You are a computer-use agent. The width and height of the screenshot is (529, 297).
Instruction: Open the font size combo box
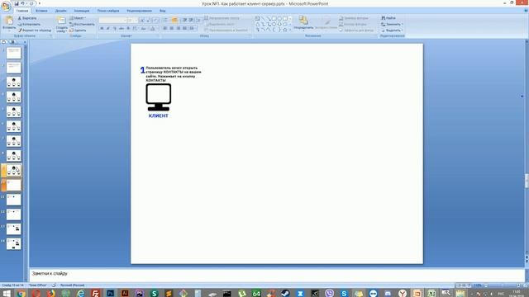point(133,21)
